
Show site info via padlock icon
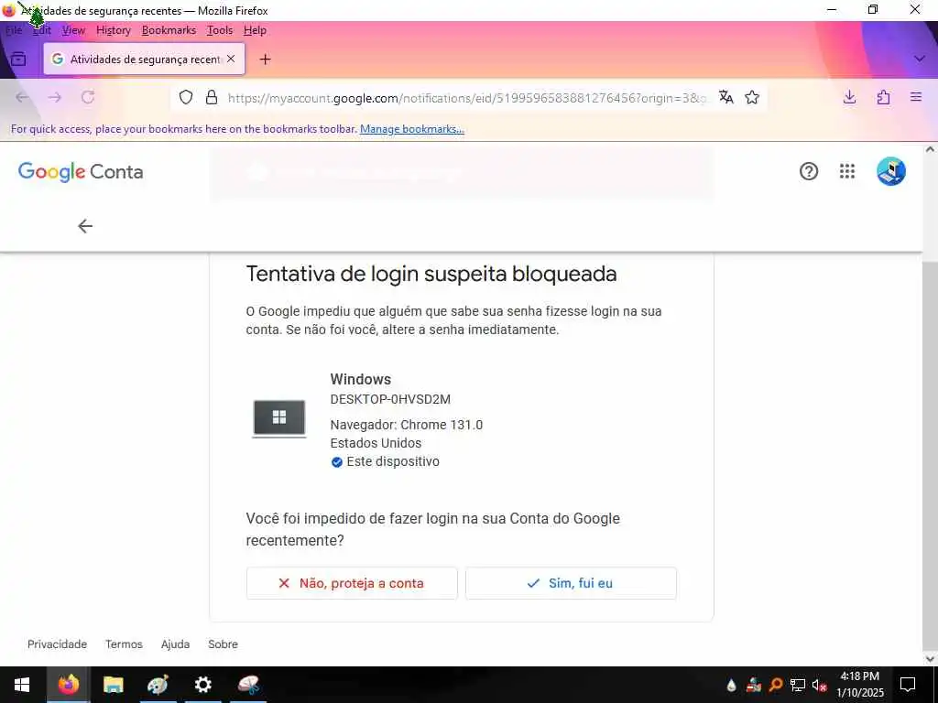212,97
